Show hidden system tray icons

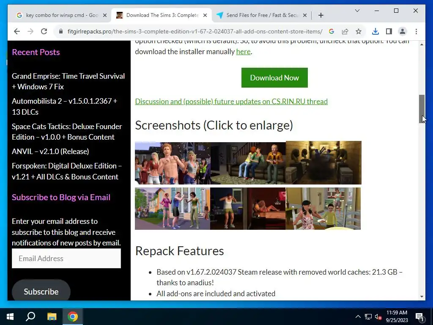click(x=358, y=317)
